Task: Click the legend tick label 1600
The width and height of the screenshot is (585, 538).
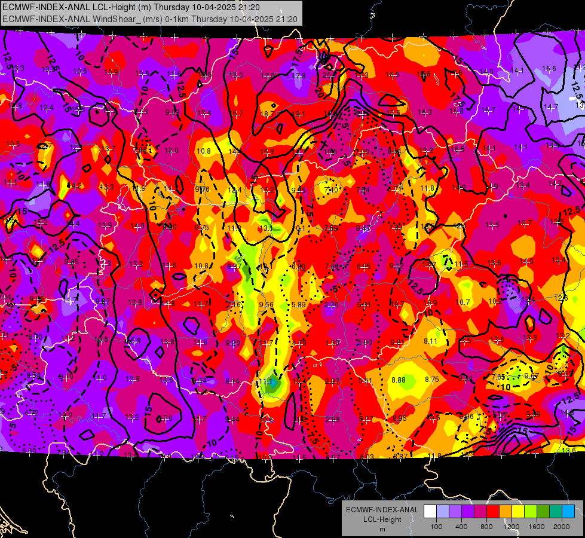Action: (x=536, y=527)
